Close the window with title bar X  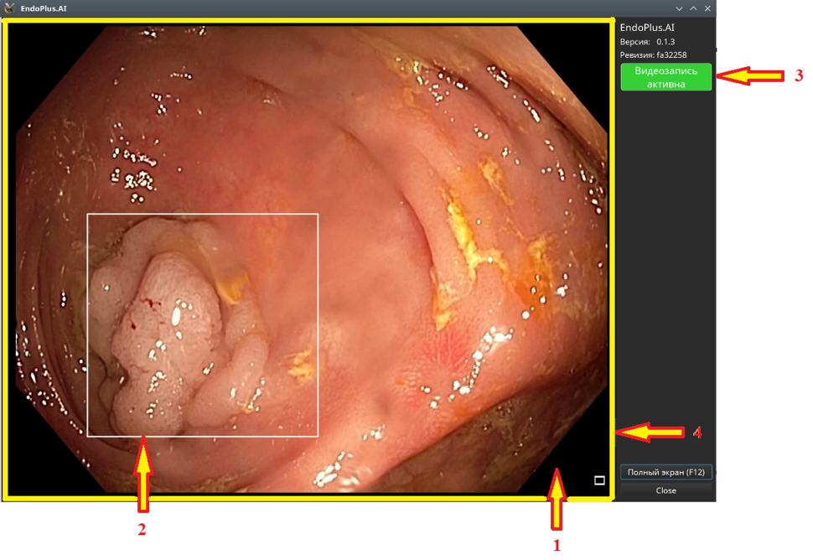707,8
